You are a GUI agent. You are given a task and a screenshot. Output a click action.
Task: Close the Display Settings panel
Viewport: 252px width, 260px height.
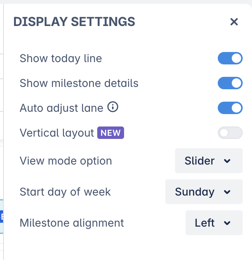pyautogui.click(x=234, y=22)
